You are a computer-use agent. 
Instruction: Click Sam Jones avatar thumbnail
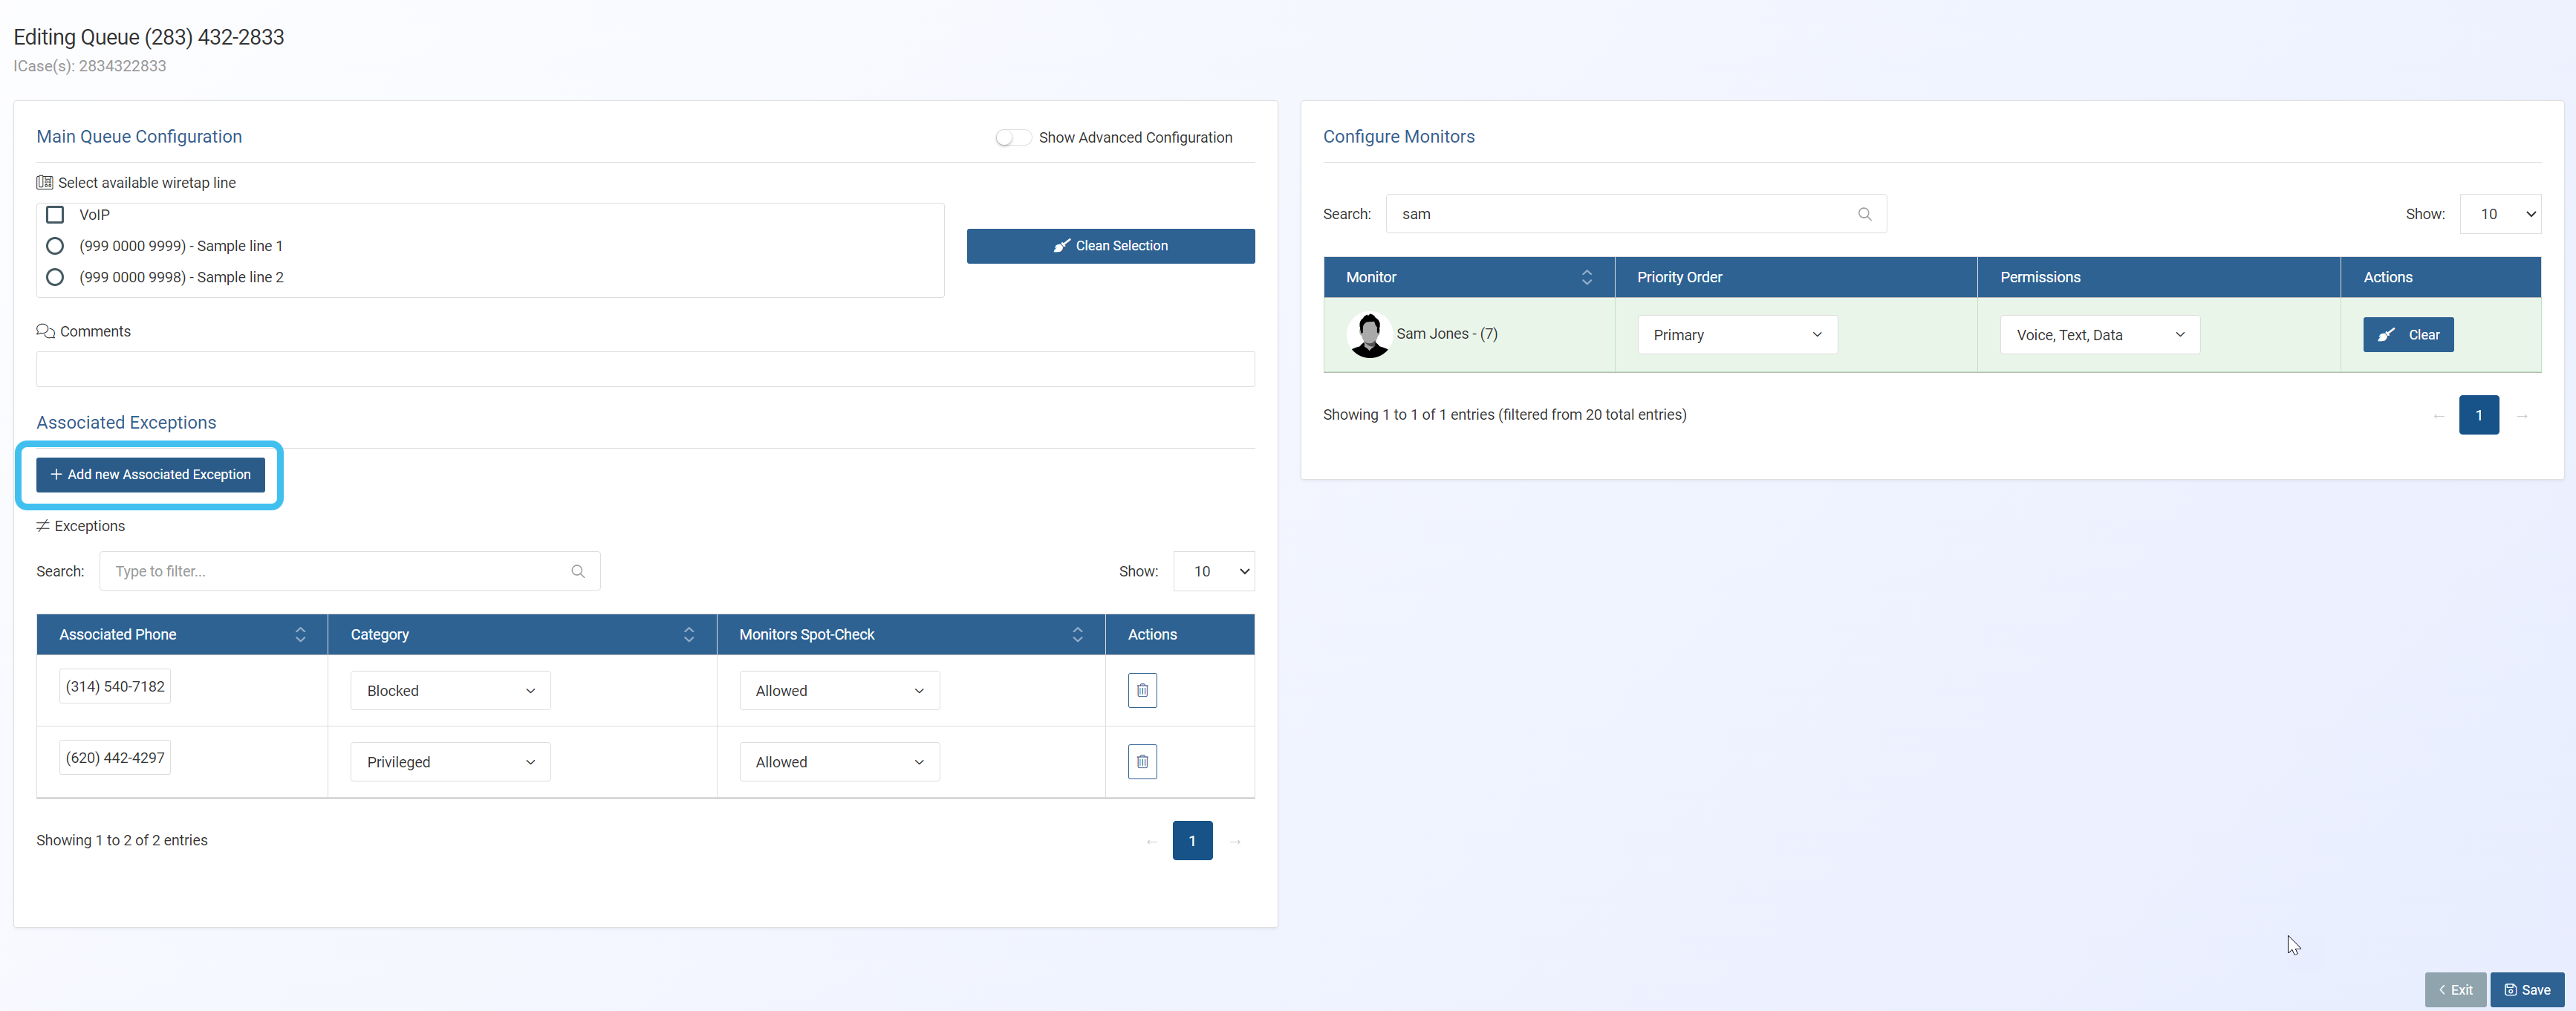pyautogui.click(x=1368, y=335)
